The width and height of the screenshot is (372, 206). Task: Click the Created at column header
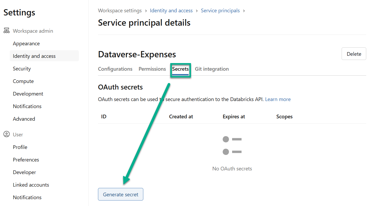click(x=181, y=116)
